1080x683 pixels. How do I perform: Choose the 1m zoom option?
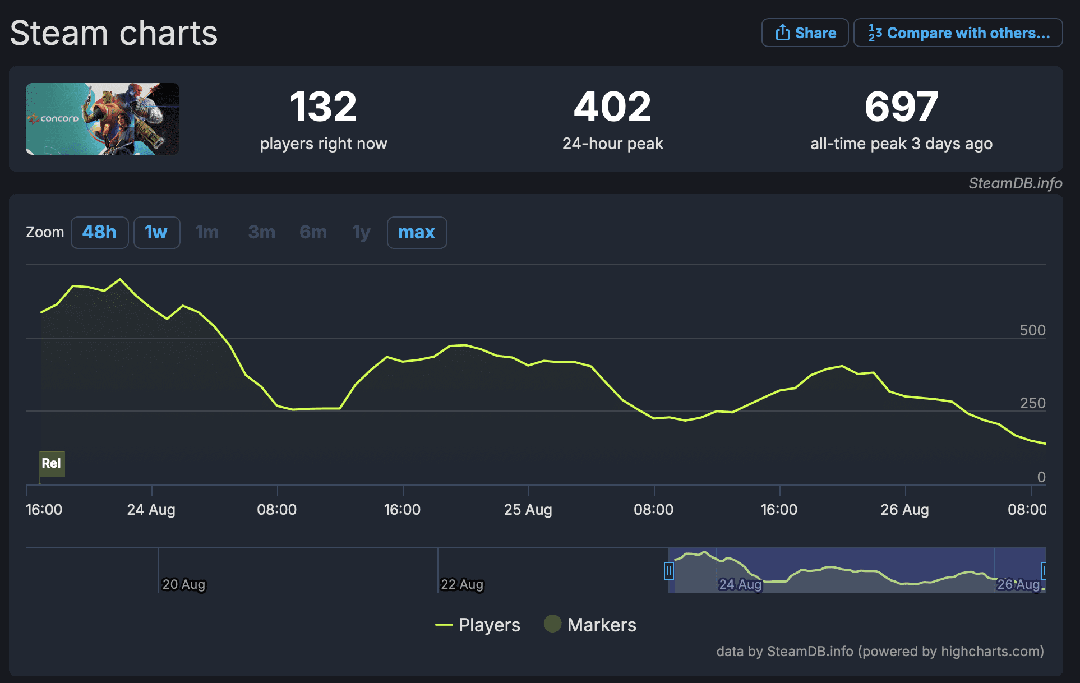pos(207,232)
